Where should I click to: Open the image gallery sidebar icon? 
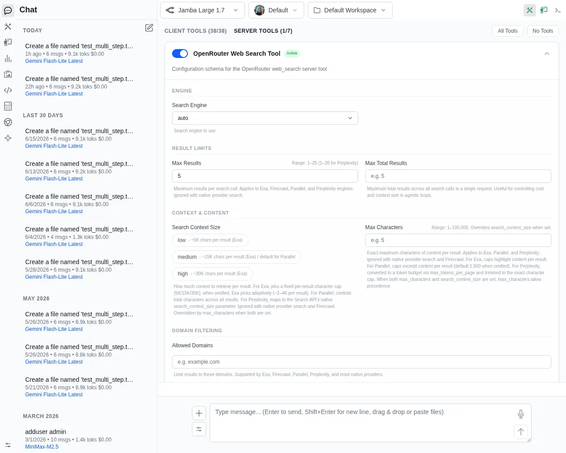8,74
